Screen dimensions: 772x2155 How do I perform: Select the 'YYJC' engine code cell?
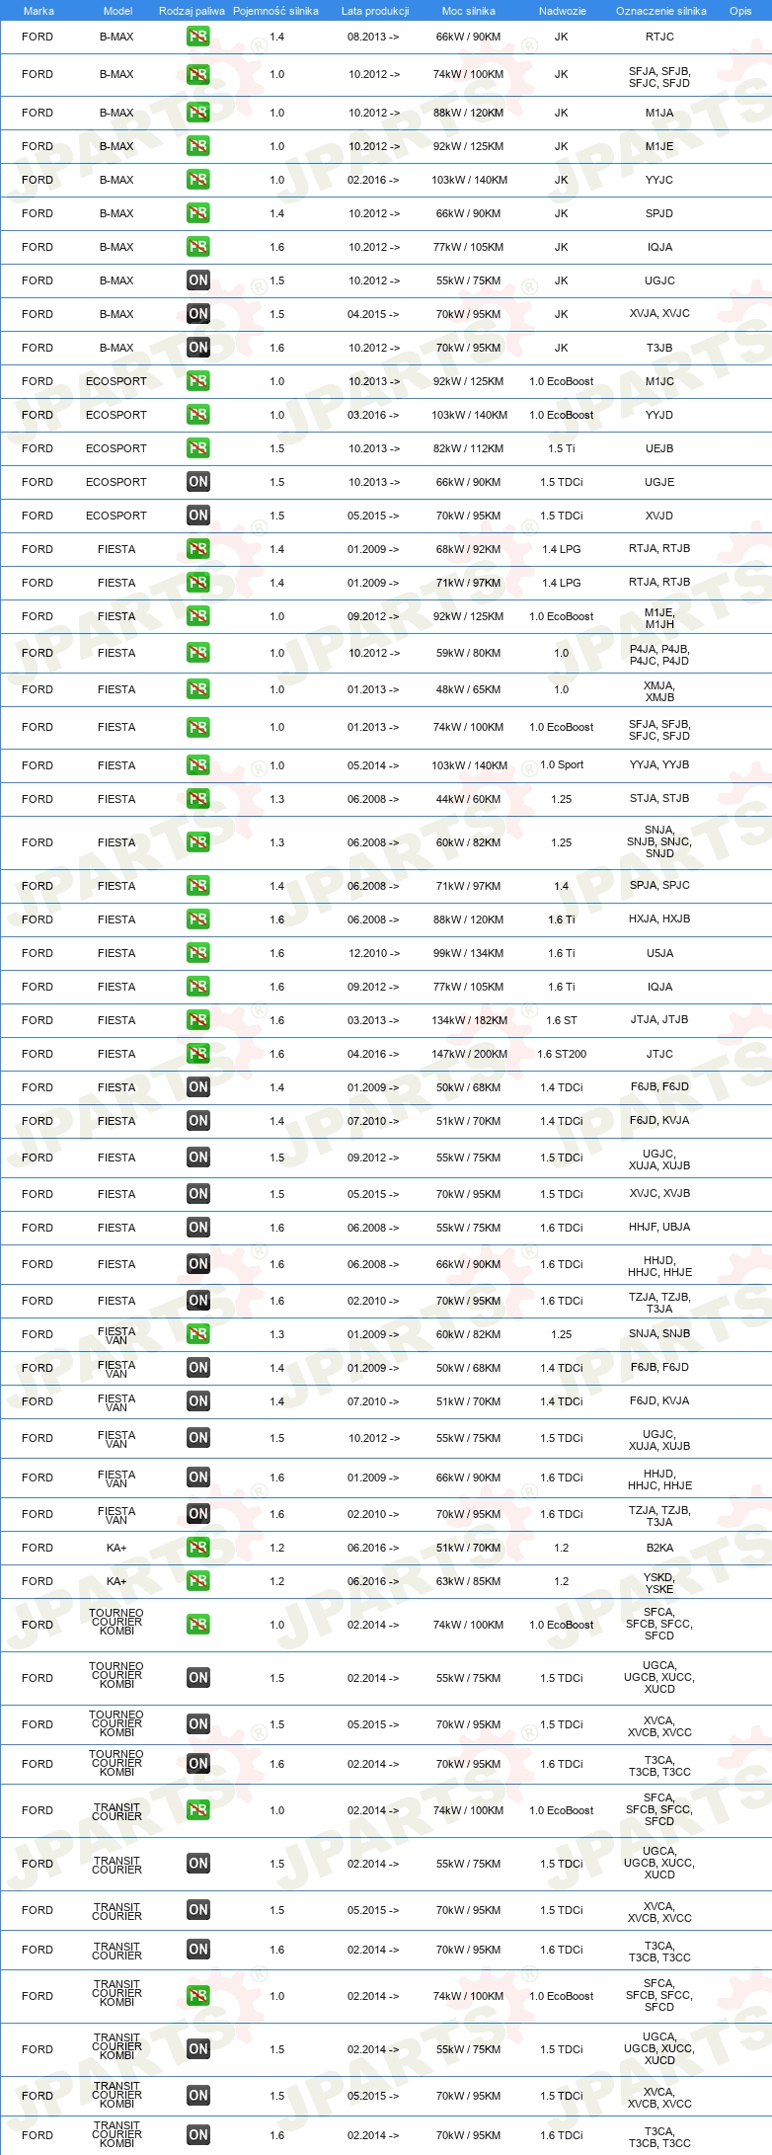(x=659, y=180)
